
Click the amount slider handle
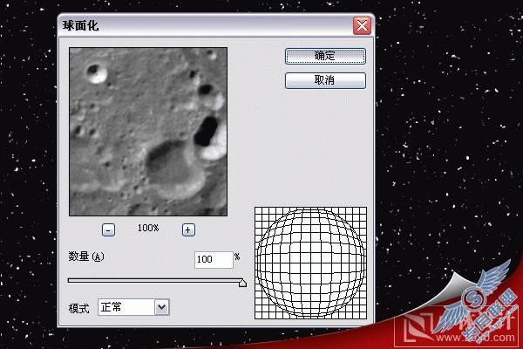coord(242,283)
